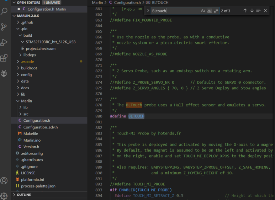This screenshot has width=275, height=200.
Task: Go to next match arrow
Action: click(252, 11)
